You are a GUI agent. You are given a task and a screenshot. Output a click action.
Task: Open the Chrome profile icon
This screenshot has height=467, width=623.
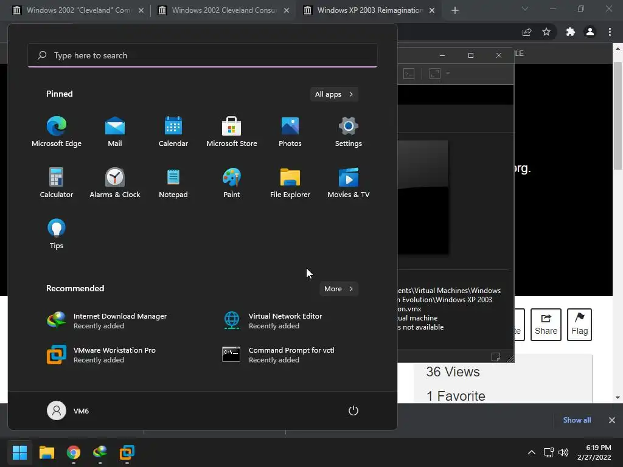pos(590,32)
